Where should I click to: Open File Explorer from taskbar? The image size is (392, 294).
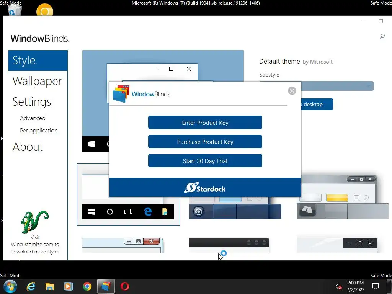click(x=50, y=286)
